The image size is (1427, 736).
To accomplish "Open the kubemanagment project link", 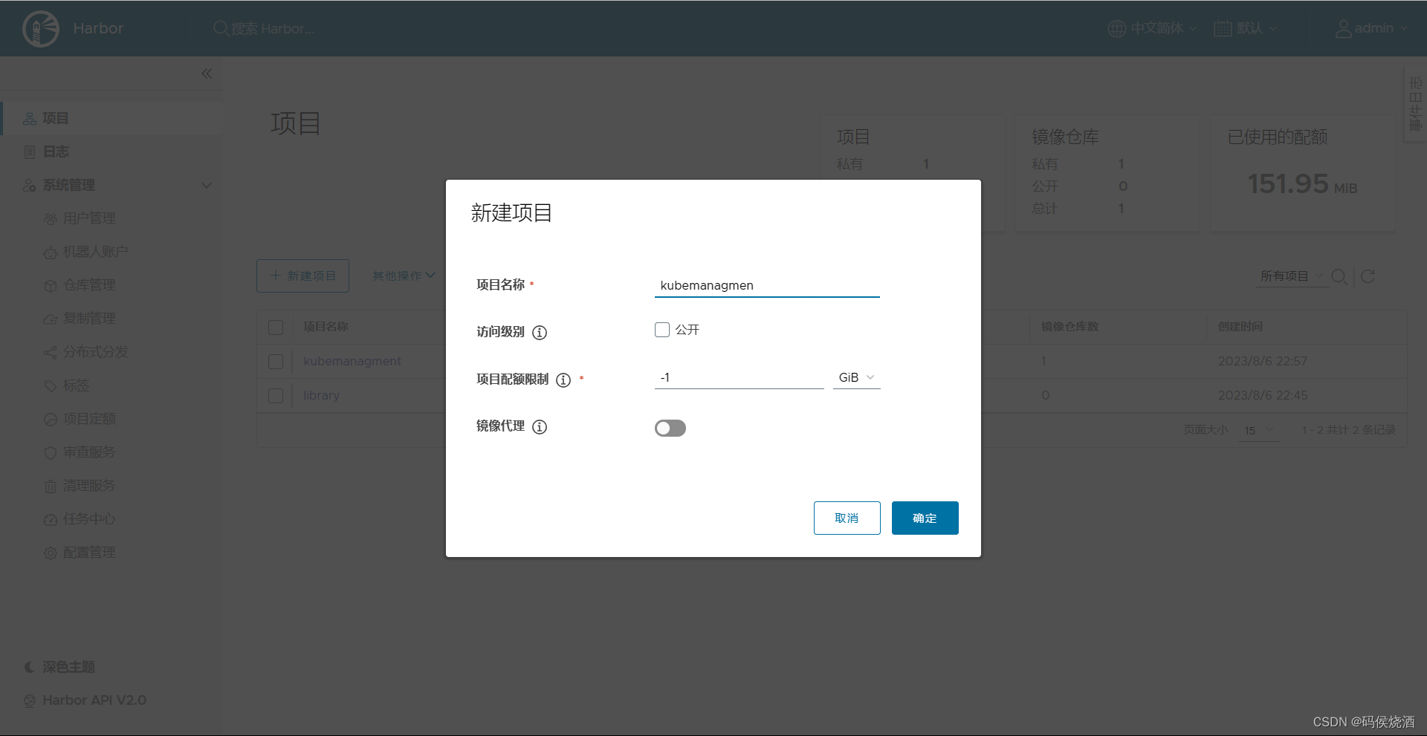I will click(x=352, y=362).
